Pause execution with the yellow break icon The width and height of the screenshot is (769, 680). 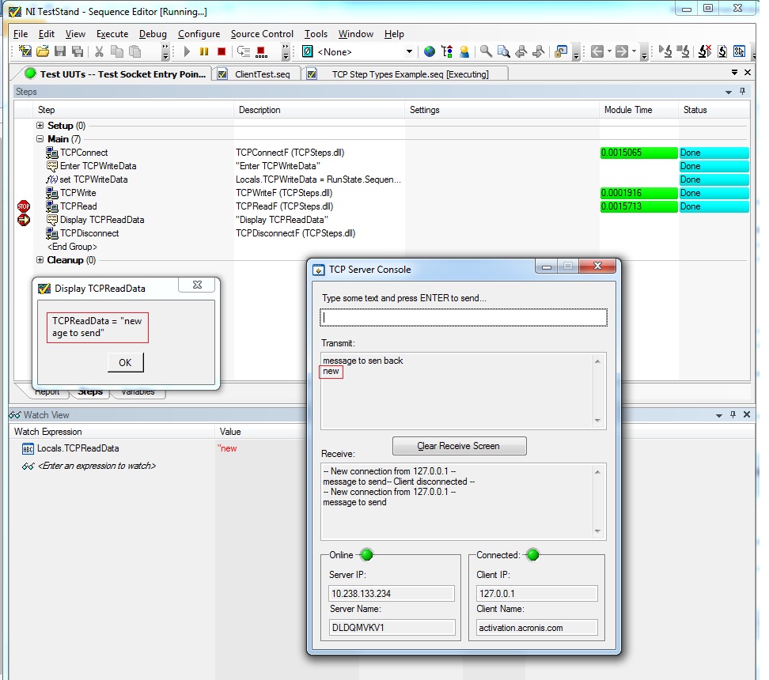204,51
